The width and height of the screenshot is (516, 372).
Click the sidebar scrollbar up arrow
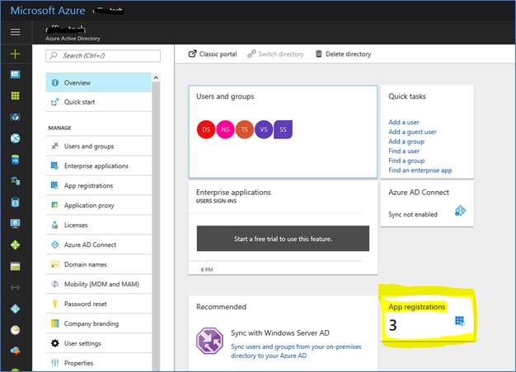pos(156,77)
